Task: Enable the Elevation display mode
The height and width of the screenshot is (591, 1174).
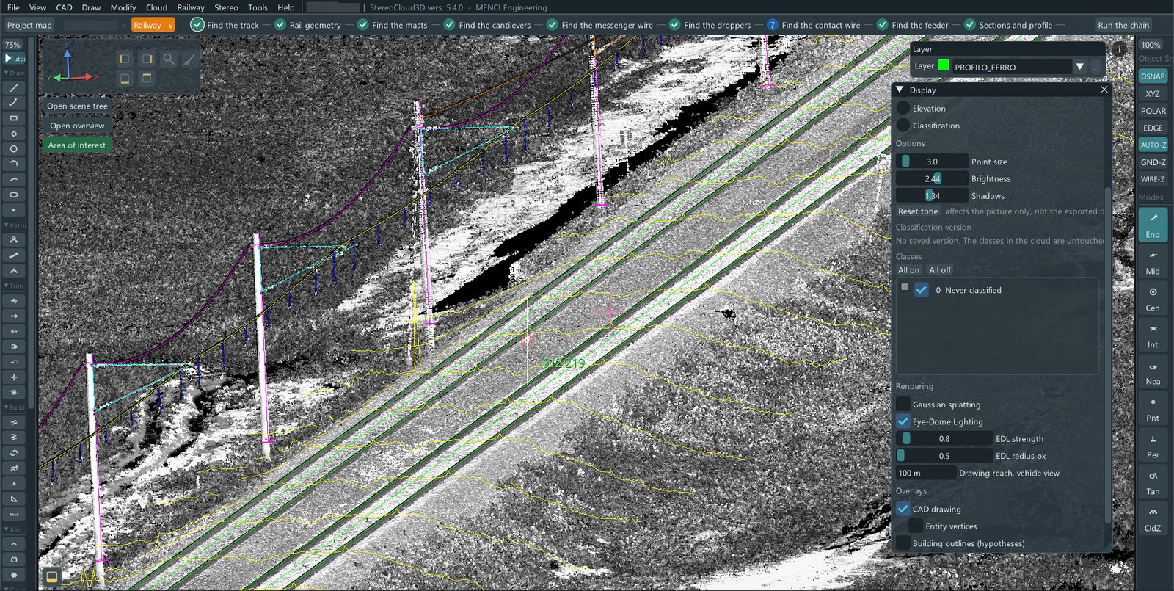Action: [x=903, y=108]
